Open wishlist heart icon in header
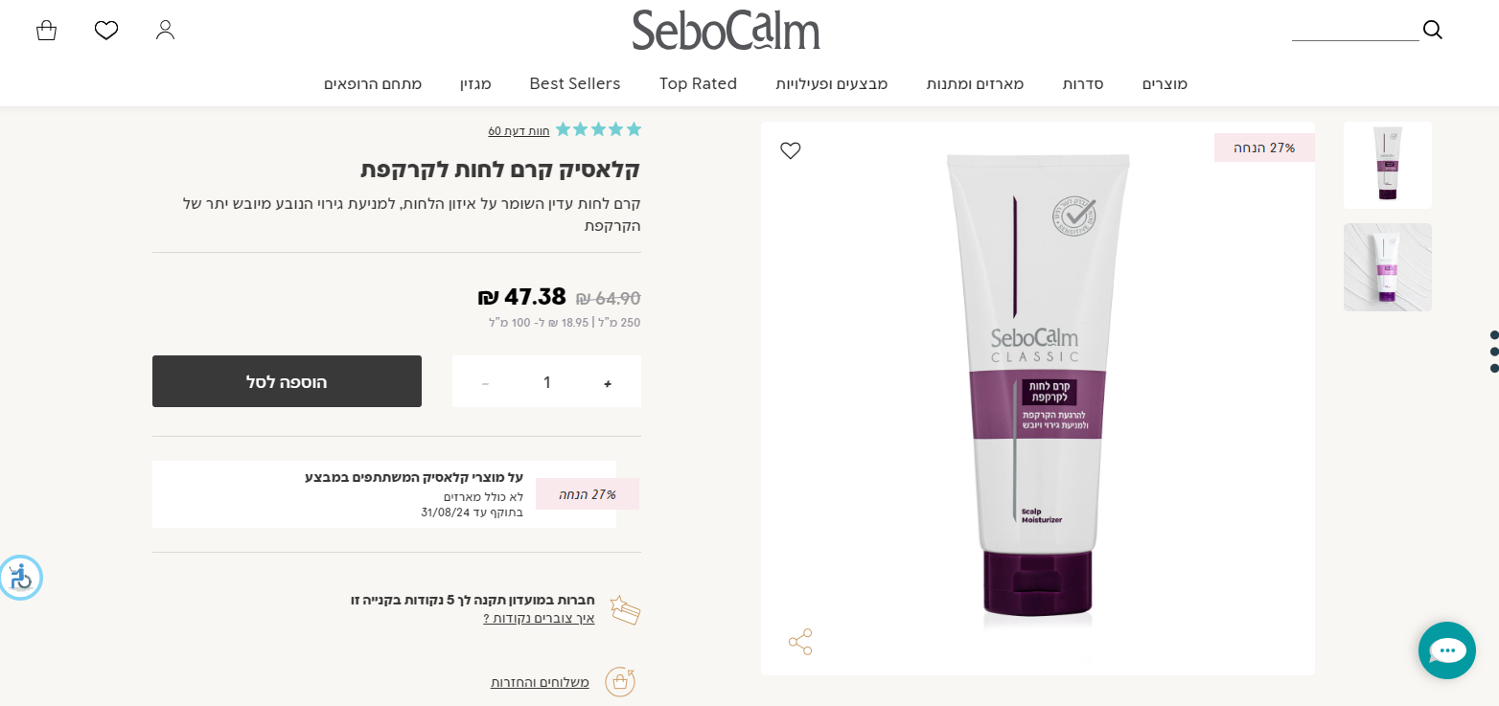Image resolution: width=1499 pixels, height=706 pixels. (x=106, y=31)
